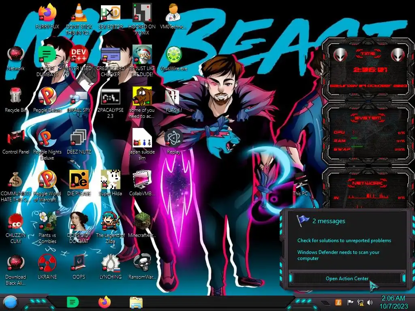Open the VM0Technic doctor icon
The height and width of the screenshot is (311, 415).
(173, 13)
